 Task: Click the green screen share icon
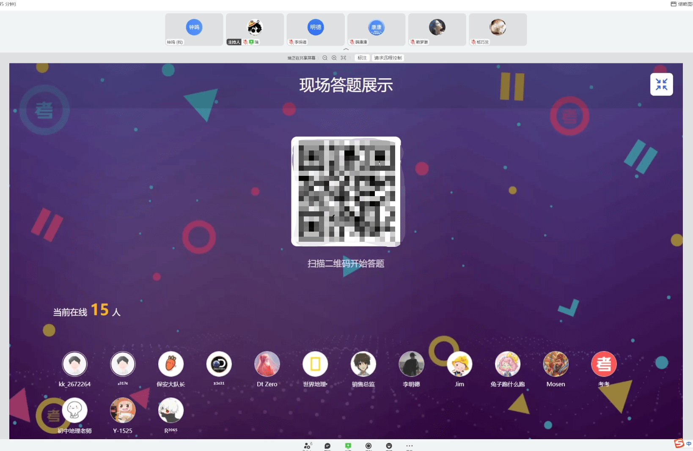[348, 445]
